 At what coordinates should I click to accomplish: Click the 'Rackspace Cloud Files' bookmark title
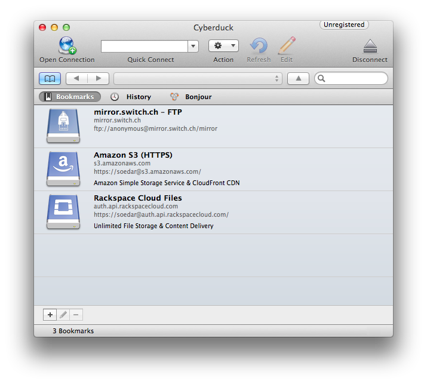pyautogui.click(x=138, y=198)
